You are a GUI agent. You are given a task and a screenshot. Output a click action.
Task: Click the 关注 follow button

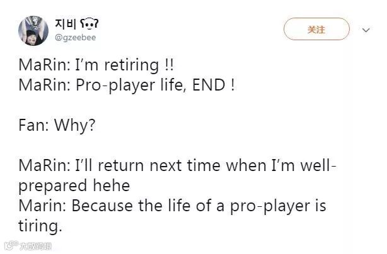[316, 30]
